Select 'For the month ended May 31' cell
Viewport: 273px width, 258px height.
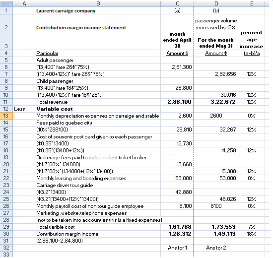(216, 41)
